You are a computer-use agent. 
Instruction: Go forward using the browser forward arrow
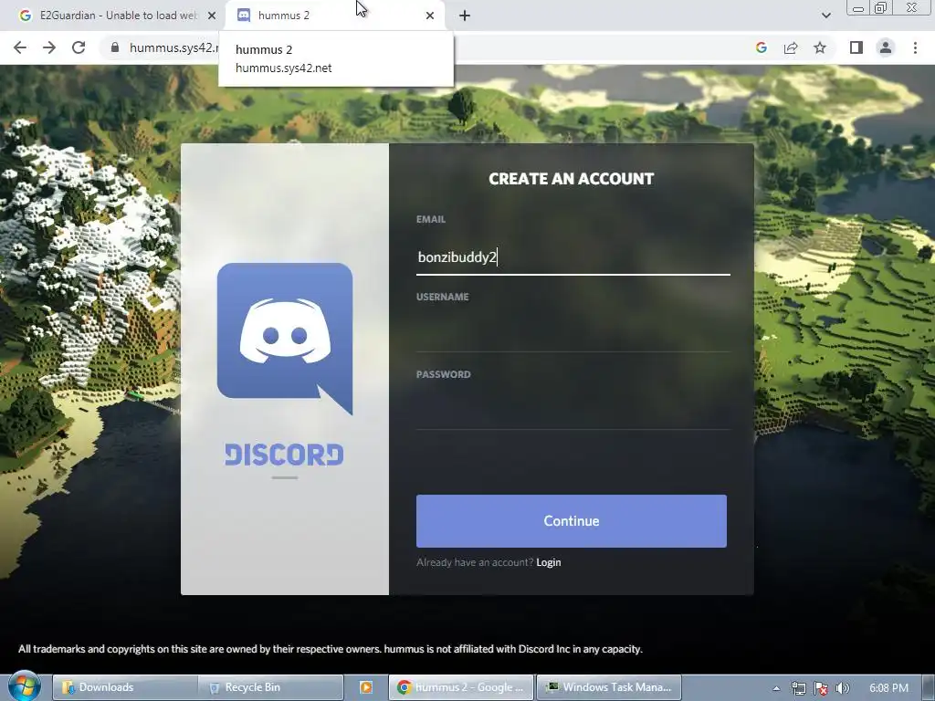click(49, 47)
